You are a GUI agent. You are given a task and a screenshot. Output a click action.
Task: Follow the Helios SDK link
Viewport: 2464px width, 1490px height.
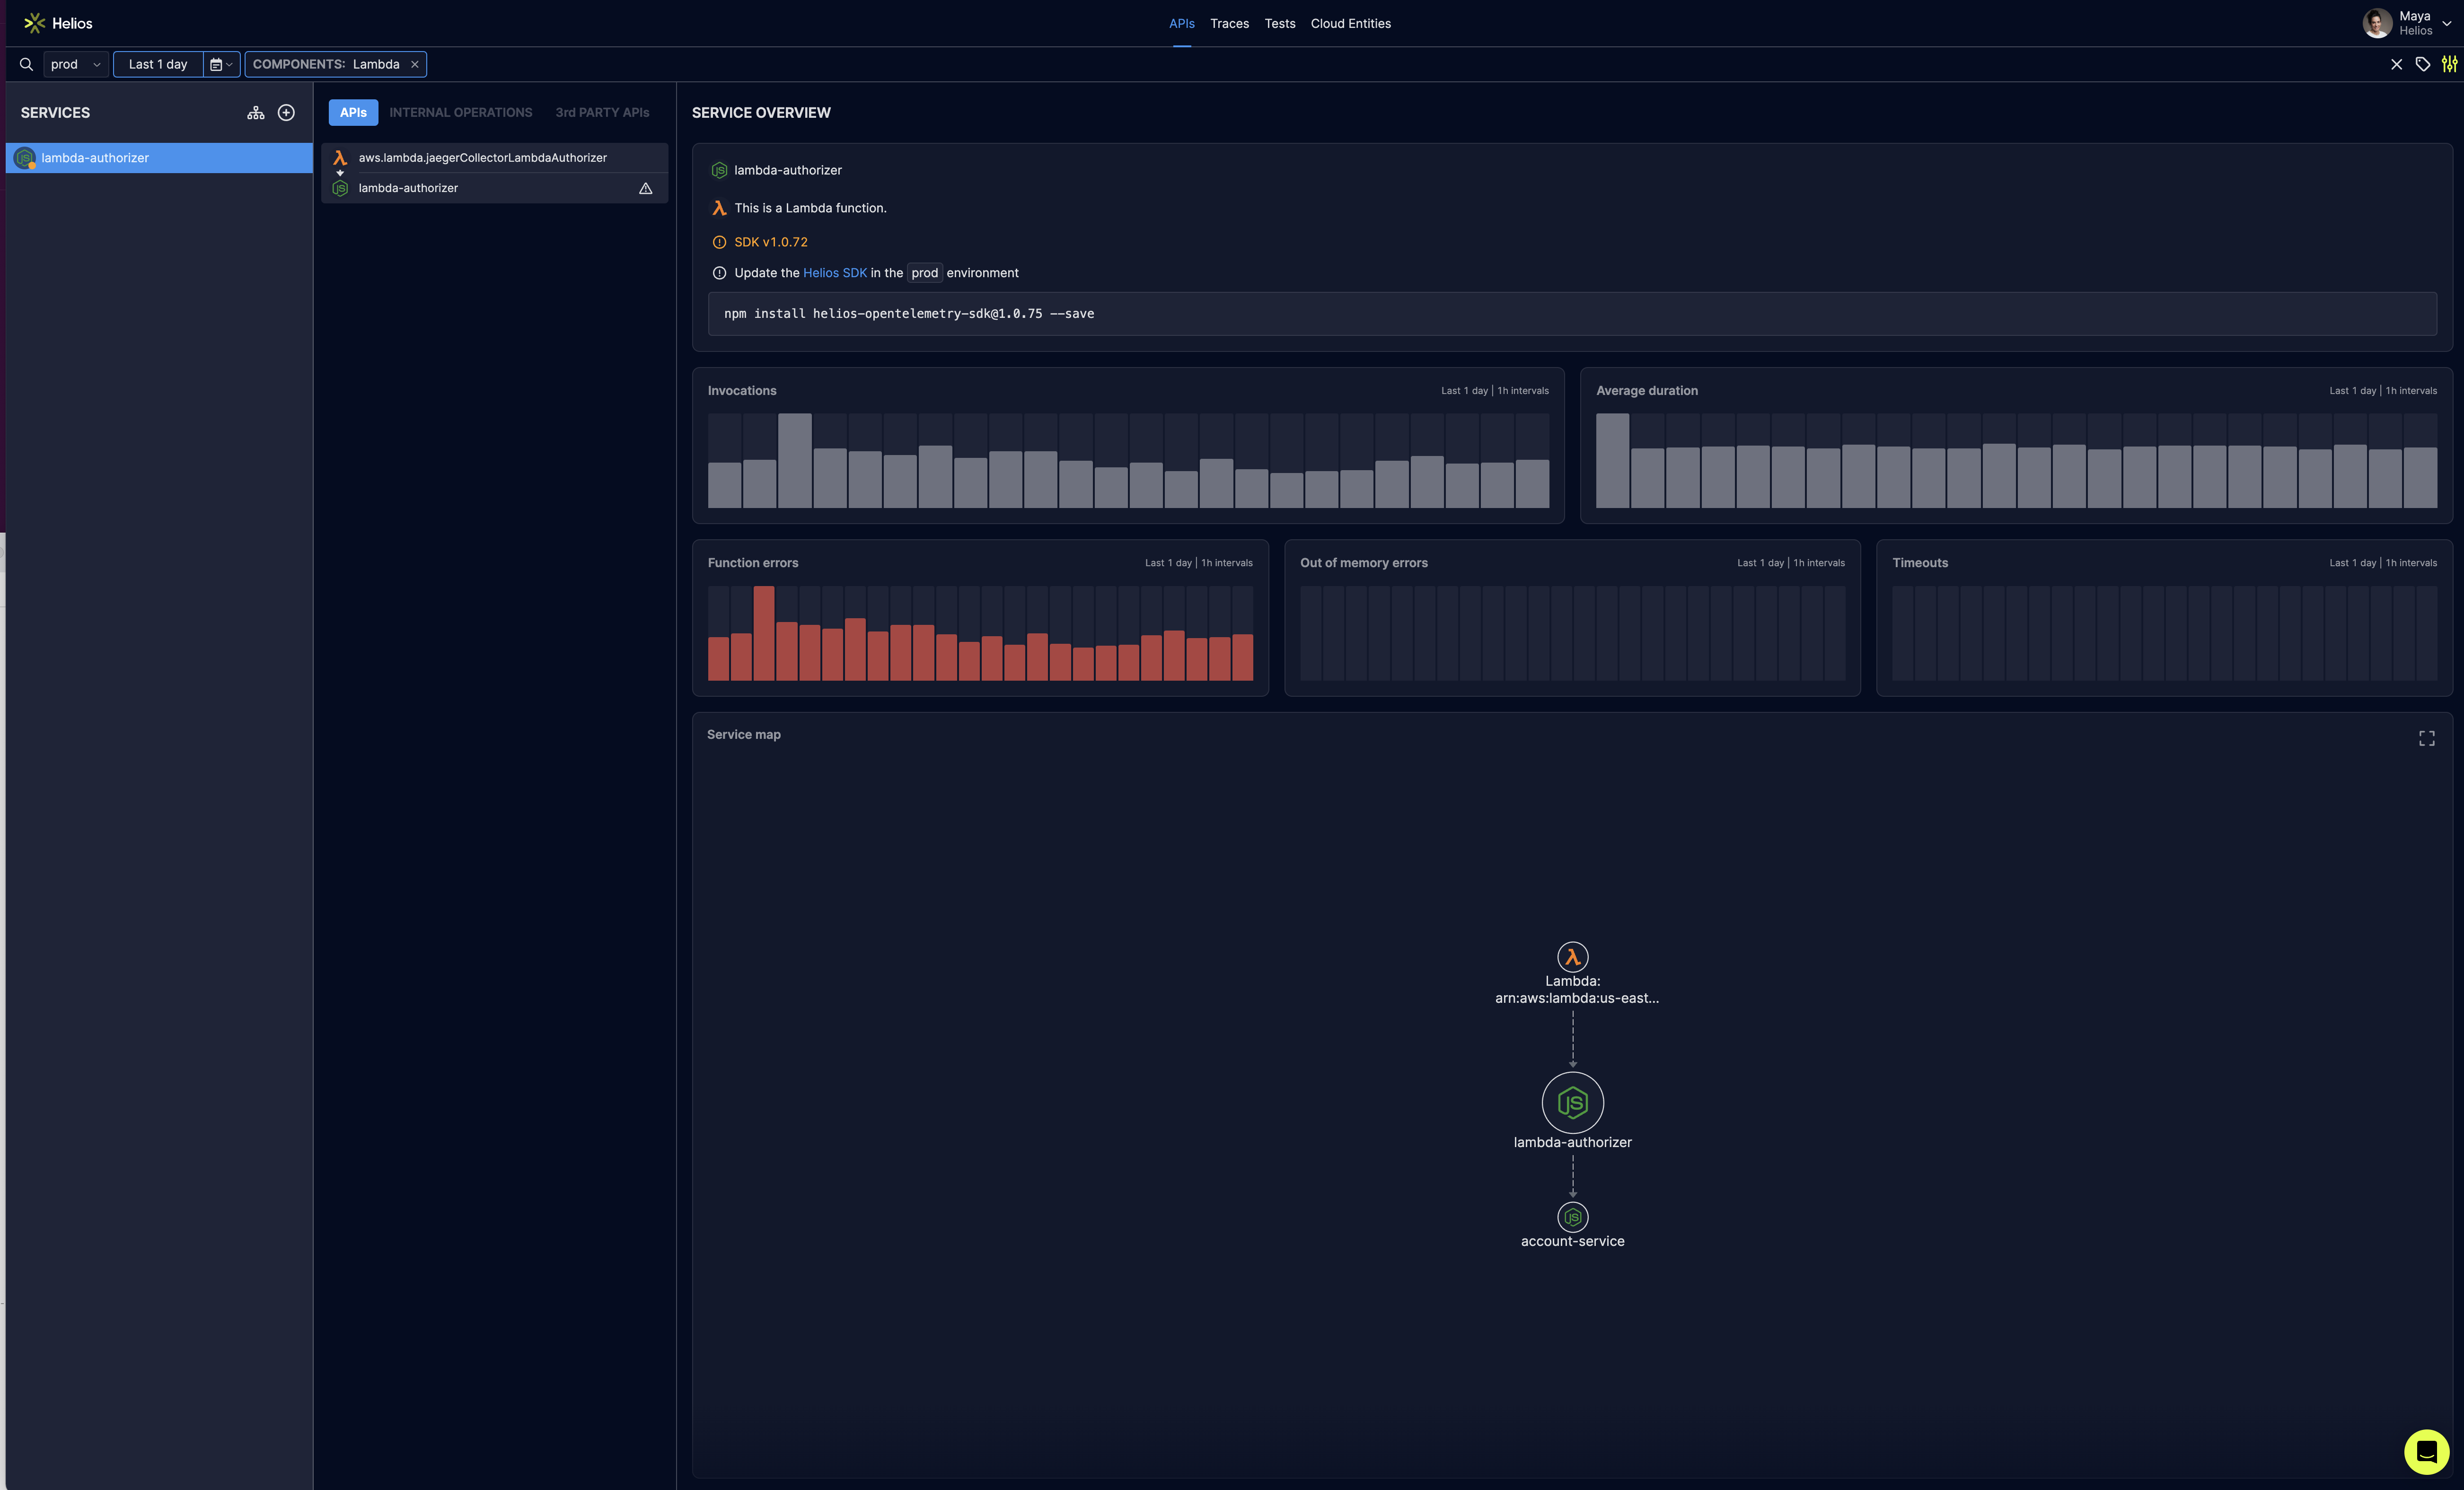pyautogui.click(x=834, y=273)
